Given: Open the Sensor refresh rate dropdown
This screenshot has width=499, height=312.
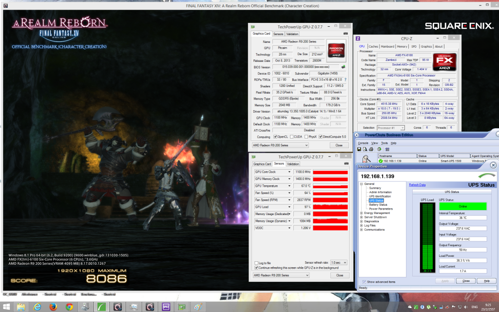Looking at the screenshot, I should tap(339, 263).
